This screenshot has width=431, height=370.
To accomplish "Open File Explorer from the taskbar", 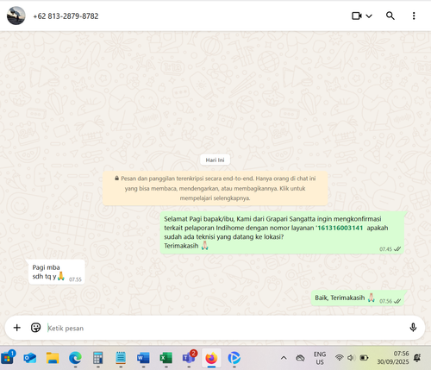I will (53, 358).
